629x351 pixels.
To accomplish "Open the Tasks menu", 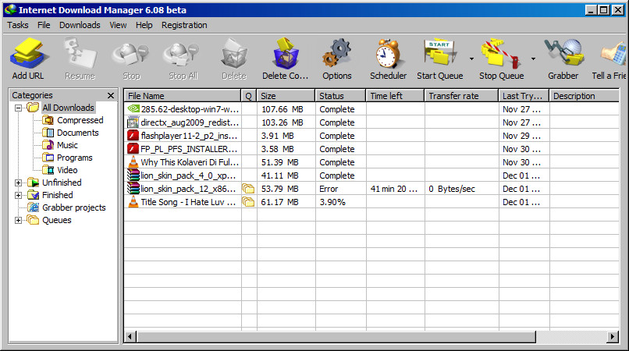I will click(x=18, y=25).
